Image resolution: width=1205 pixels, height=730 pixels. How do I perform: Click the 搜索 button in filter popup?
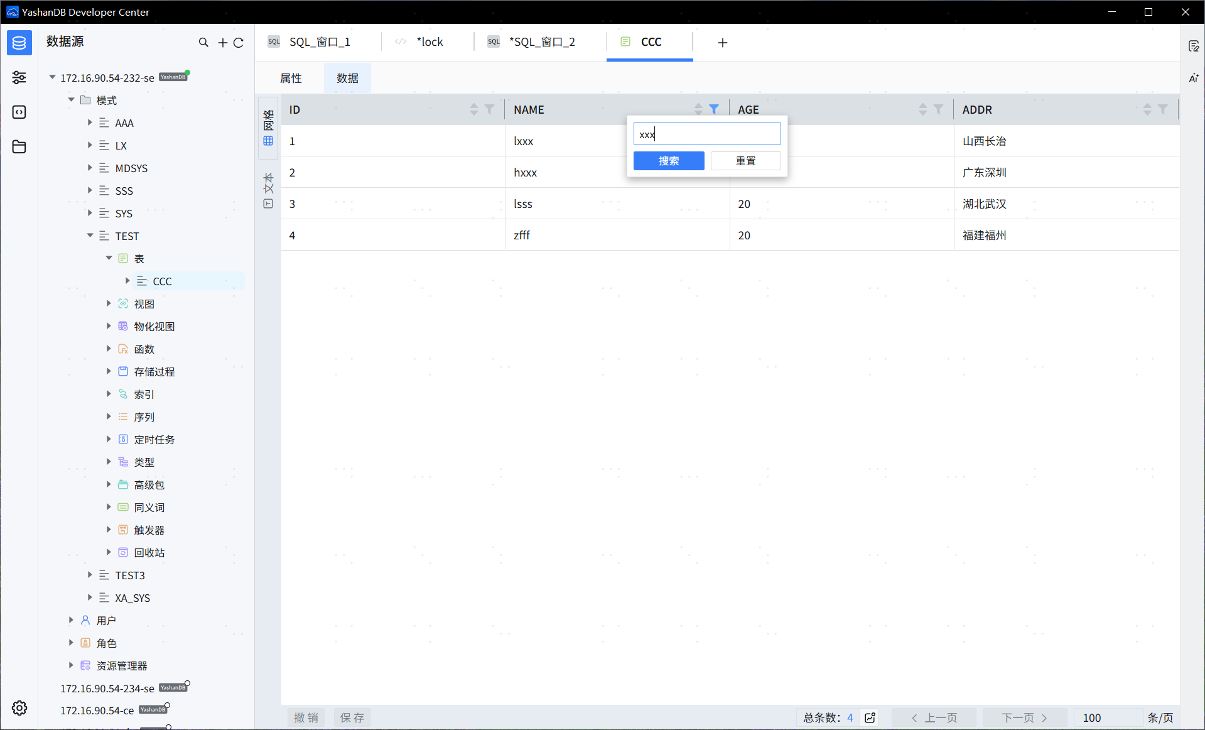tap(668, 161)
